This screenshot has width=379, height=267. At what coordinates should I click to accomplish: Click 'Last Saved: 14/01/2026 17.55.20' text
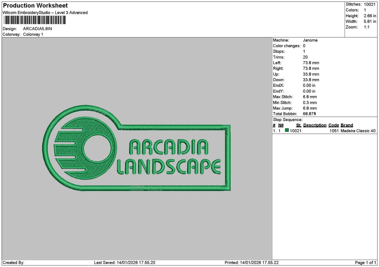coord(125,263)
